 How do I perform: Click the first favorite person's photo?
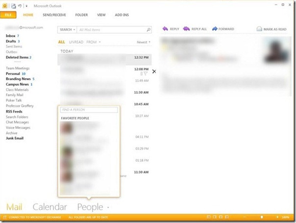66,128
